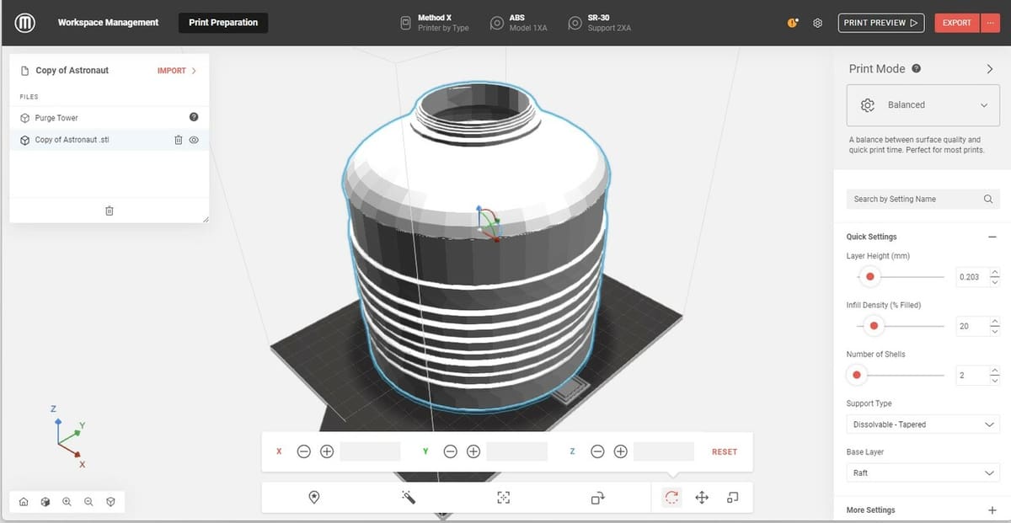Click the search magnifier icon

988,200
